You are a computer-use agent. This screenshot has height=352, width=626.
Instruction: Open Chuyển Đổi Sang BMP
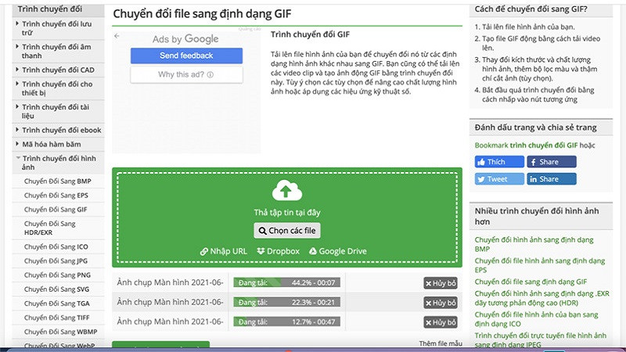point(57,181)
